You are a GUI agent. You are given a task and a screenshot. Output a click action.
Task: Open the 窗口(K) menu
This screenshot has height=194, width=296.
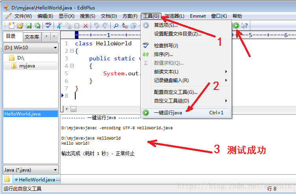click(x=219, y=16)
